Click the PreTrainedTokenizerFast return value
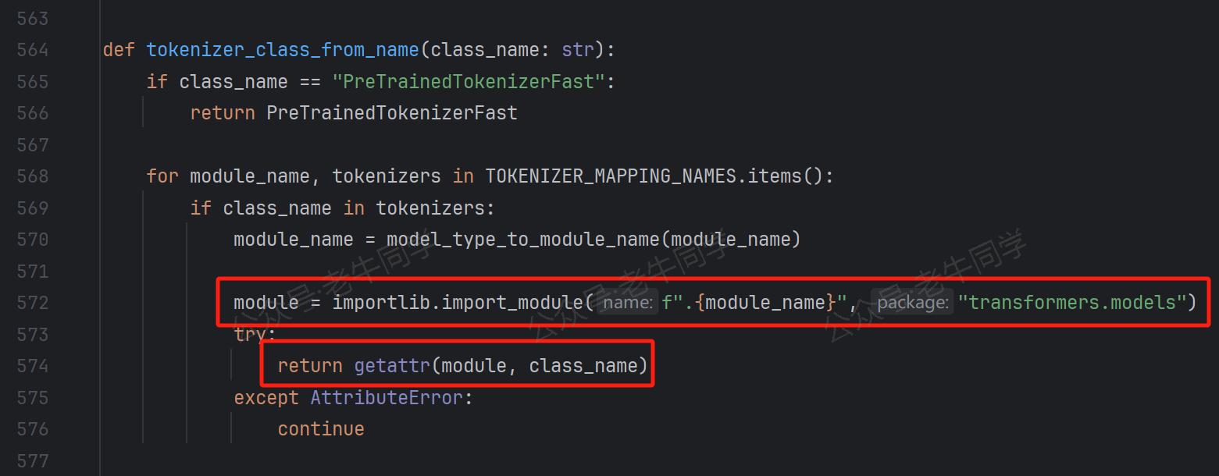Viewport: 1219px width, 476px height. point(392,113)
